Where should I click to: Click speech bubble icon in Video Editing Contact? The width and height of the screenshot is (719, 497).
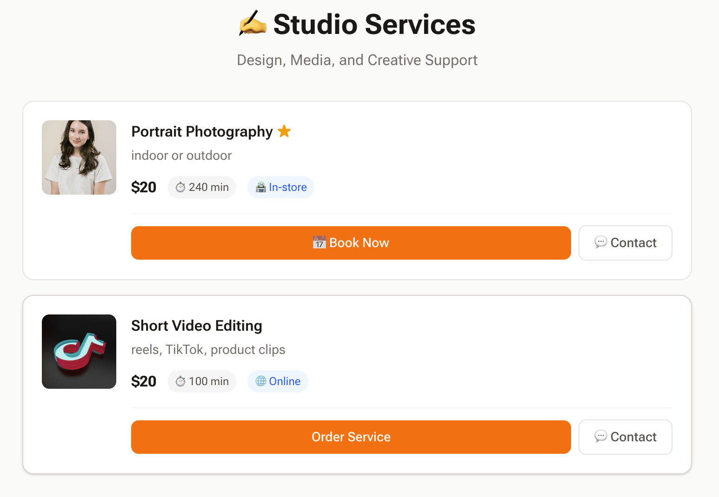pos(600,437)
